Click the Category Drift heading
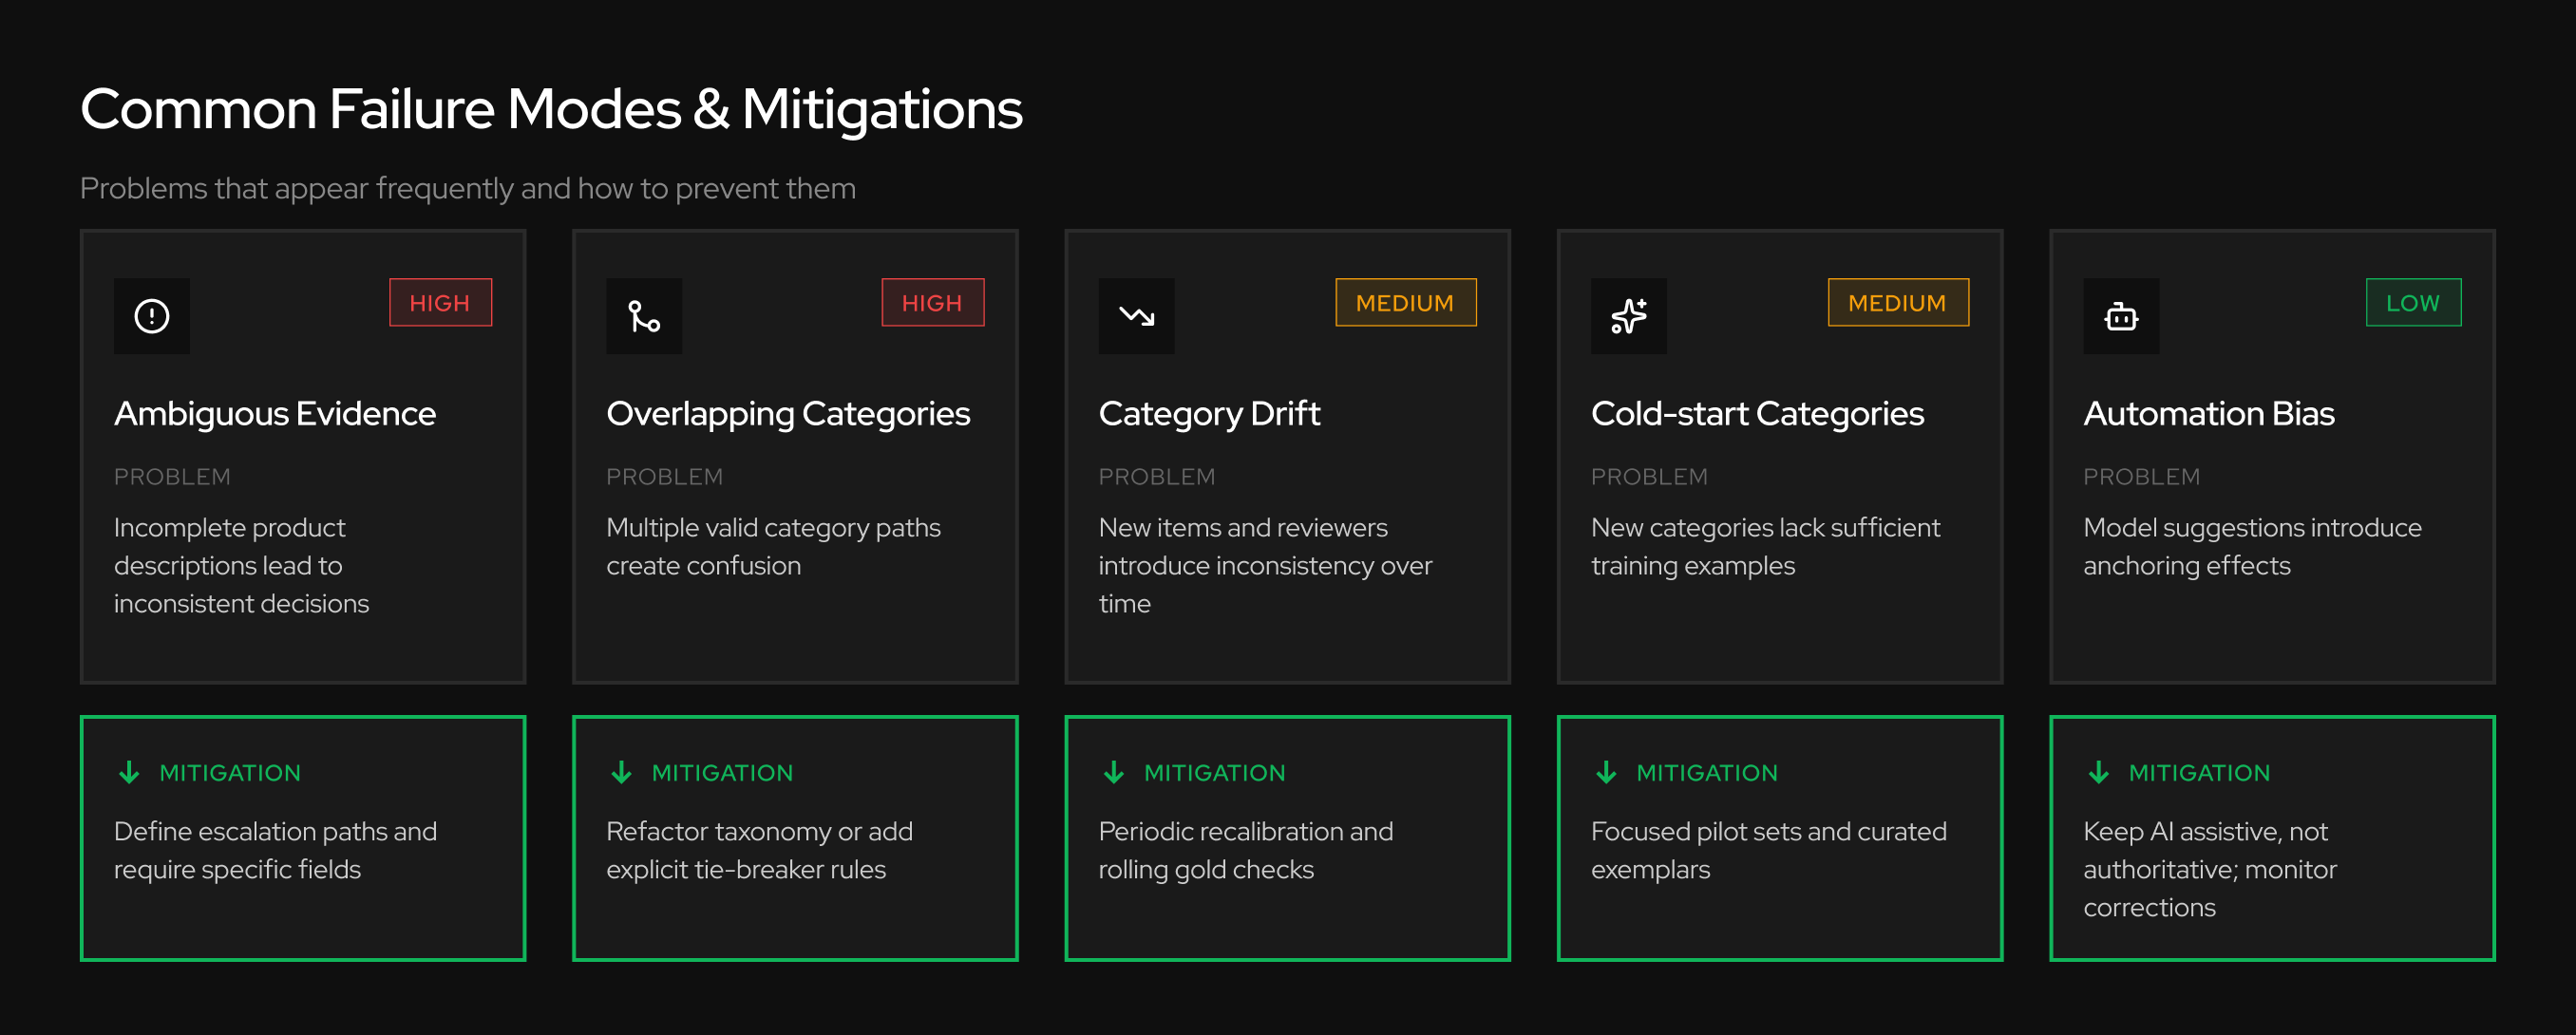Screen dimensions: 2576x1035 [x=1209, y=413]
